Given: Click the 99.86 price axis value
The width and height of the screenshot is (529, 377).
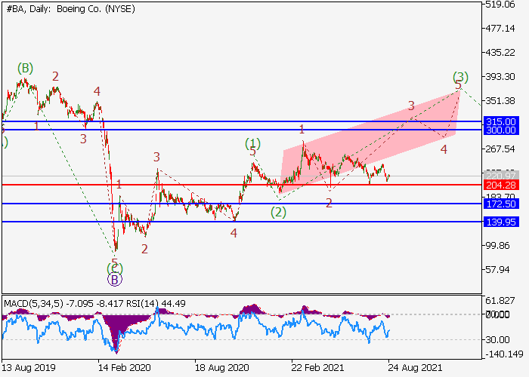Looking at the screenshot, I should pos(497,246).
